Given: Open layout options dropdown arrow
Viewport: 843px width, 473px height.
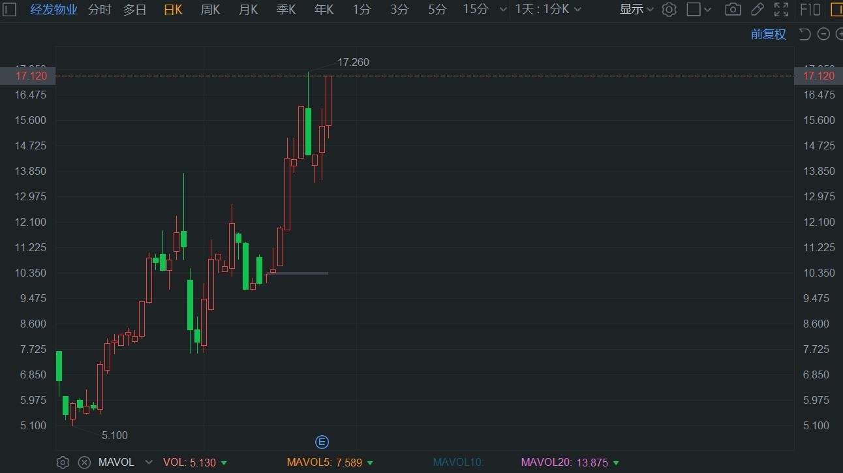Looking at the screenshot, I should [708, 10].
